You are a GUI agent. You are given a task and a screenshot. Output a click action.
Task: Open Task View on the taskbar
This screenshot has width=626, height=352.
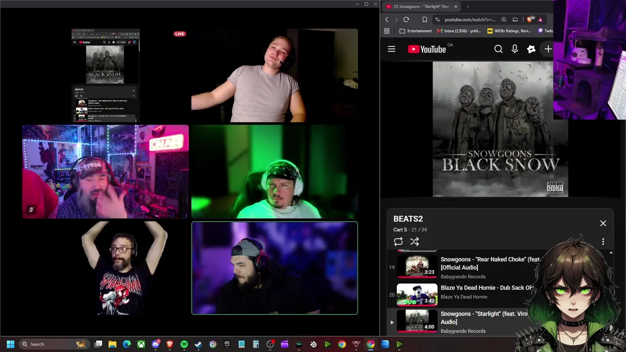[x=98, y=344]
